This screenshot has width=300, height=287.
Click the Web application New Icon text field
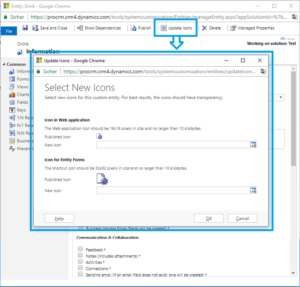point(173,145)
